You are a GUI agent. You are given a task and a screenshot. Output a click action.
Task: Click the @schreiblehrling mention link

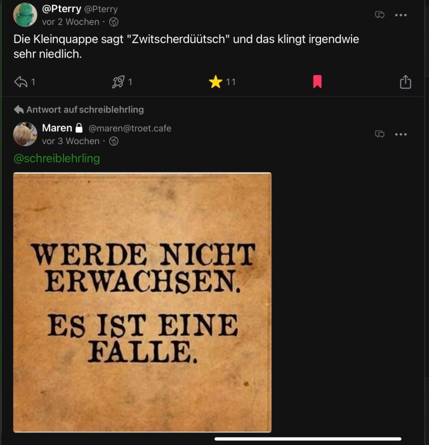(56, 158)
